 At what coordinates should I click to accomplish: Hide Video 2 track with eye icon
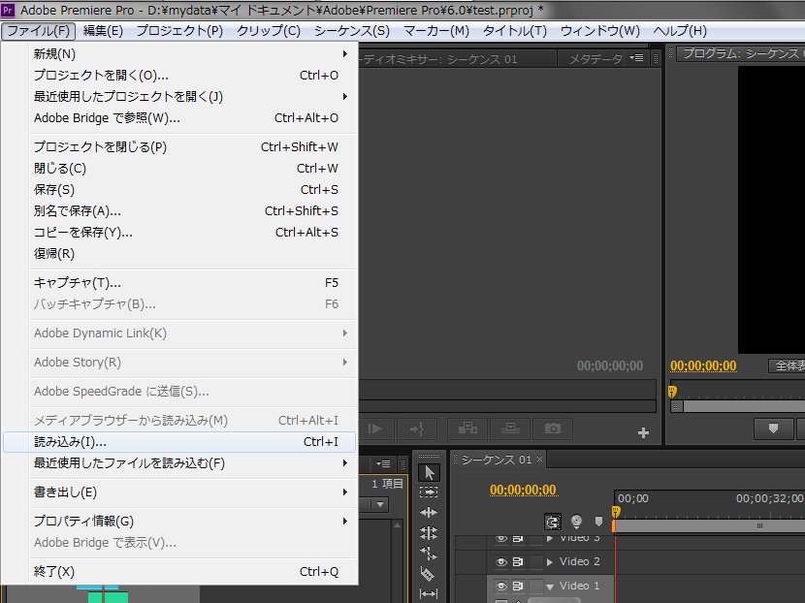pos(501,562)
